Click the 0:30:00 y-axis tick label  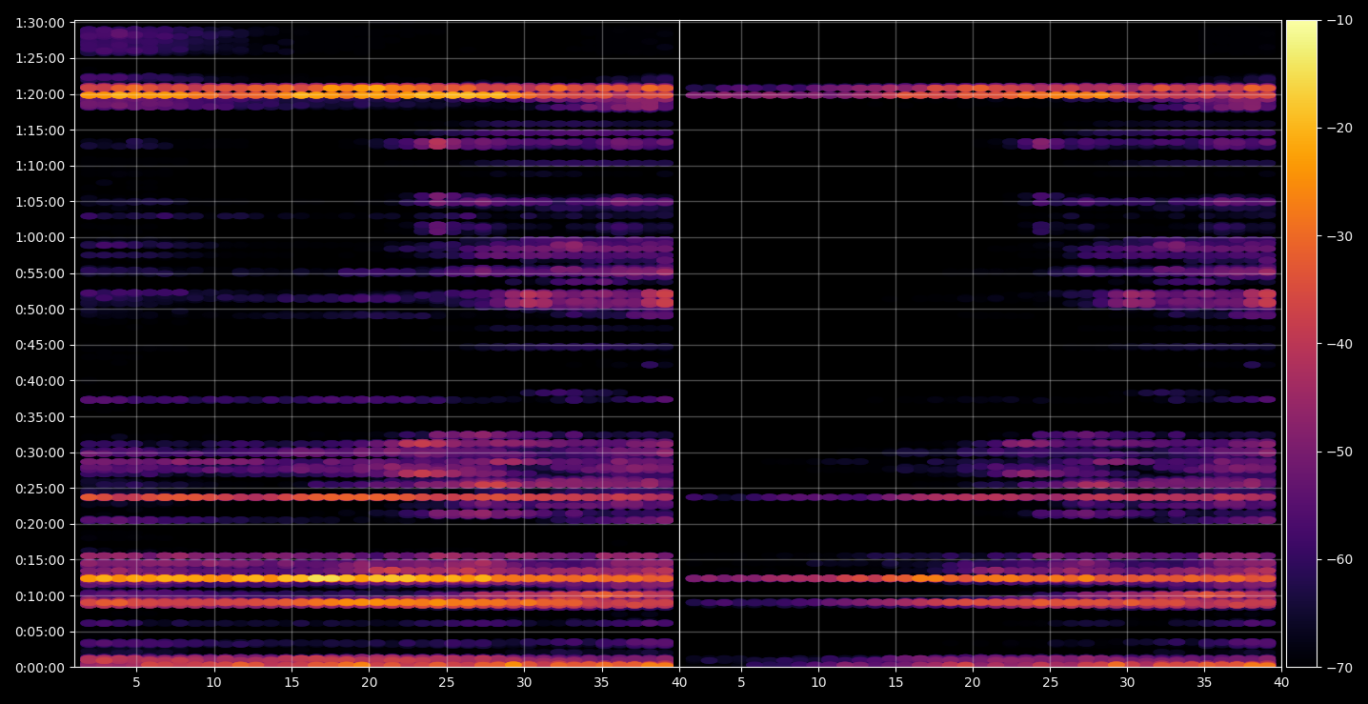(40, 453)
